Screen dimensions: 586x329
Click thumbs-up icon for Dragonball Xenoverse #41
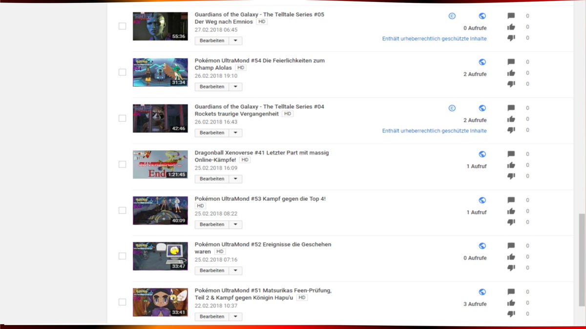click(511, 165)
